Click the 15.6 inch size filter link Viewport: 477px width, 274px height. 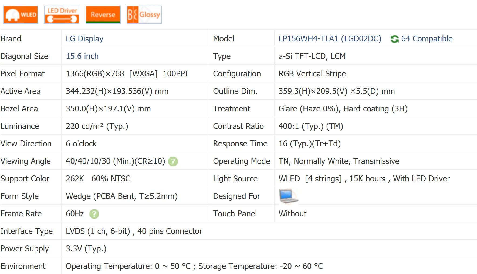(82, 56)
